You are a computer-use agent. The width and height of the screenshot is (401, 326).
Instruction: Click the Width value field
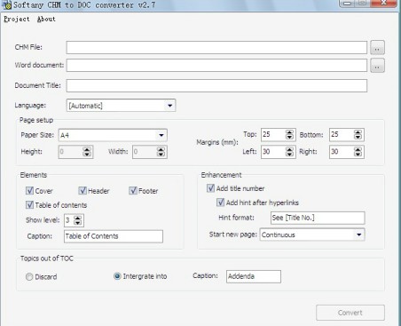[x=145, y=152]
